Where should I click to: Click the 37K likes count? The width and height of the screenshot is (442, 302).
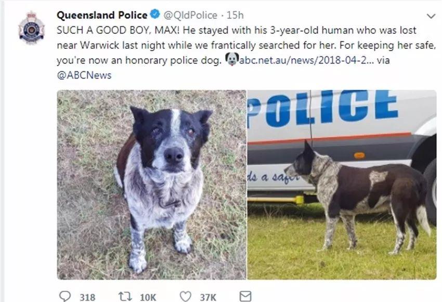[208, 296]
